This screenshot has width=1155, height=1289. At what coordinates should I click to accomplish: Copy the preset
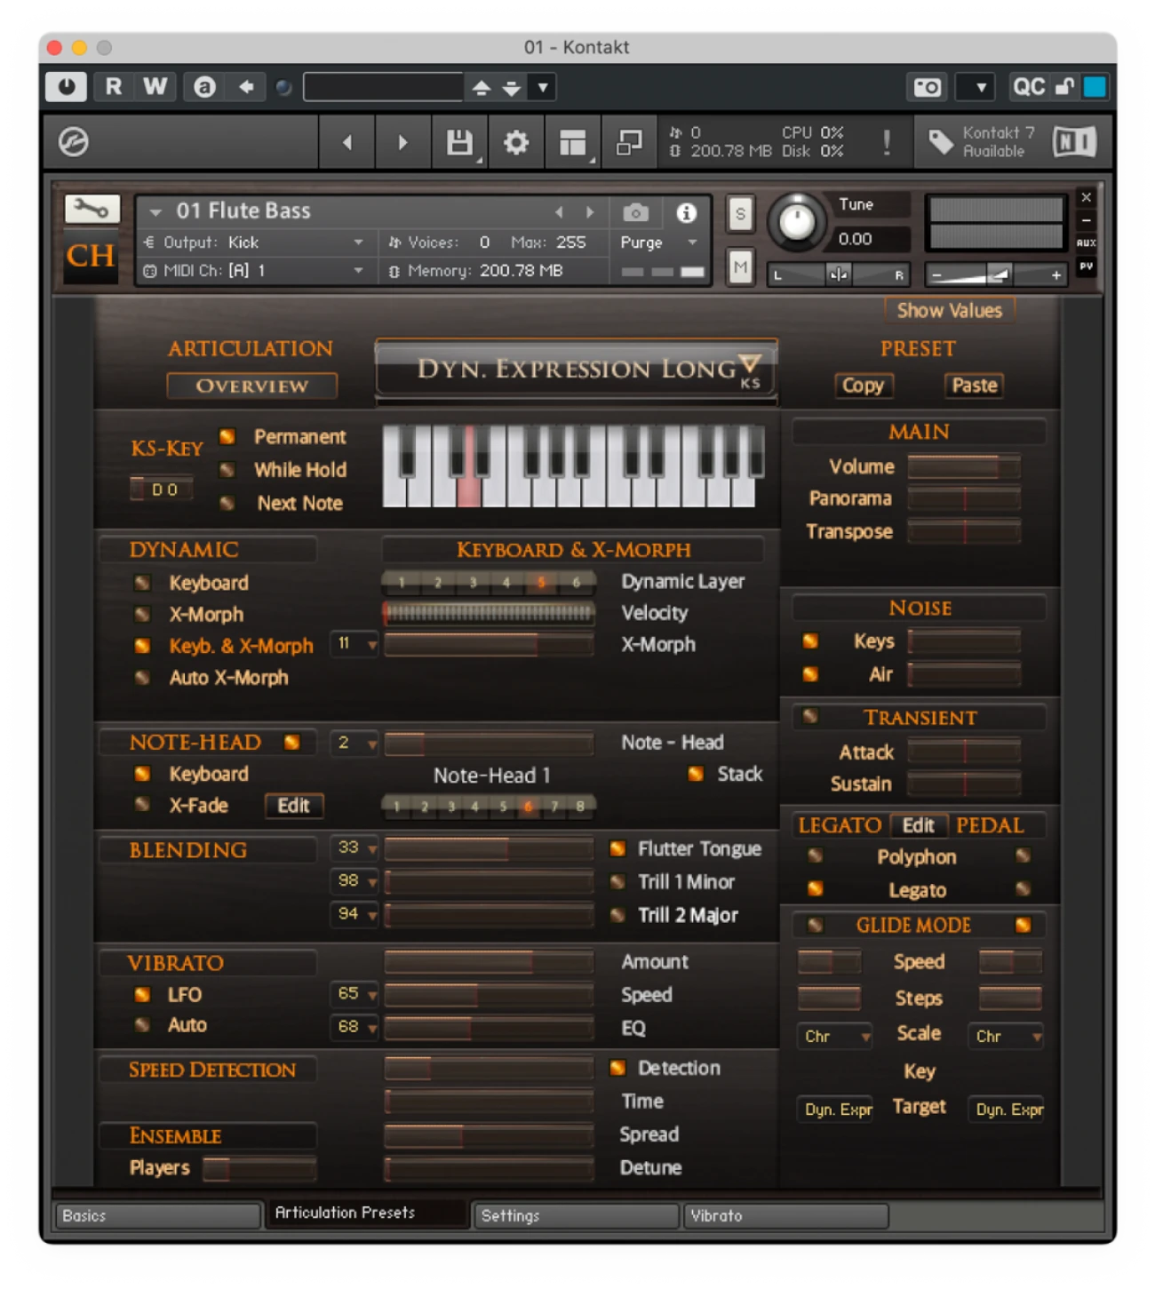click(863, 385)
